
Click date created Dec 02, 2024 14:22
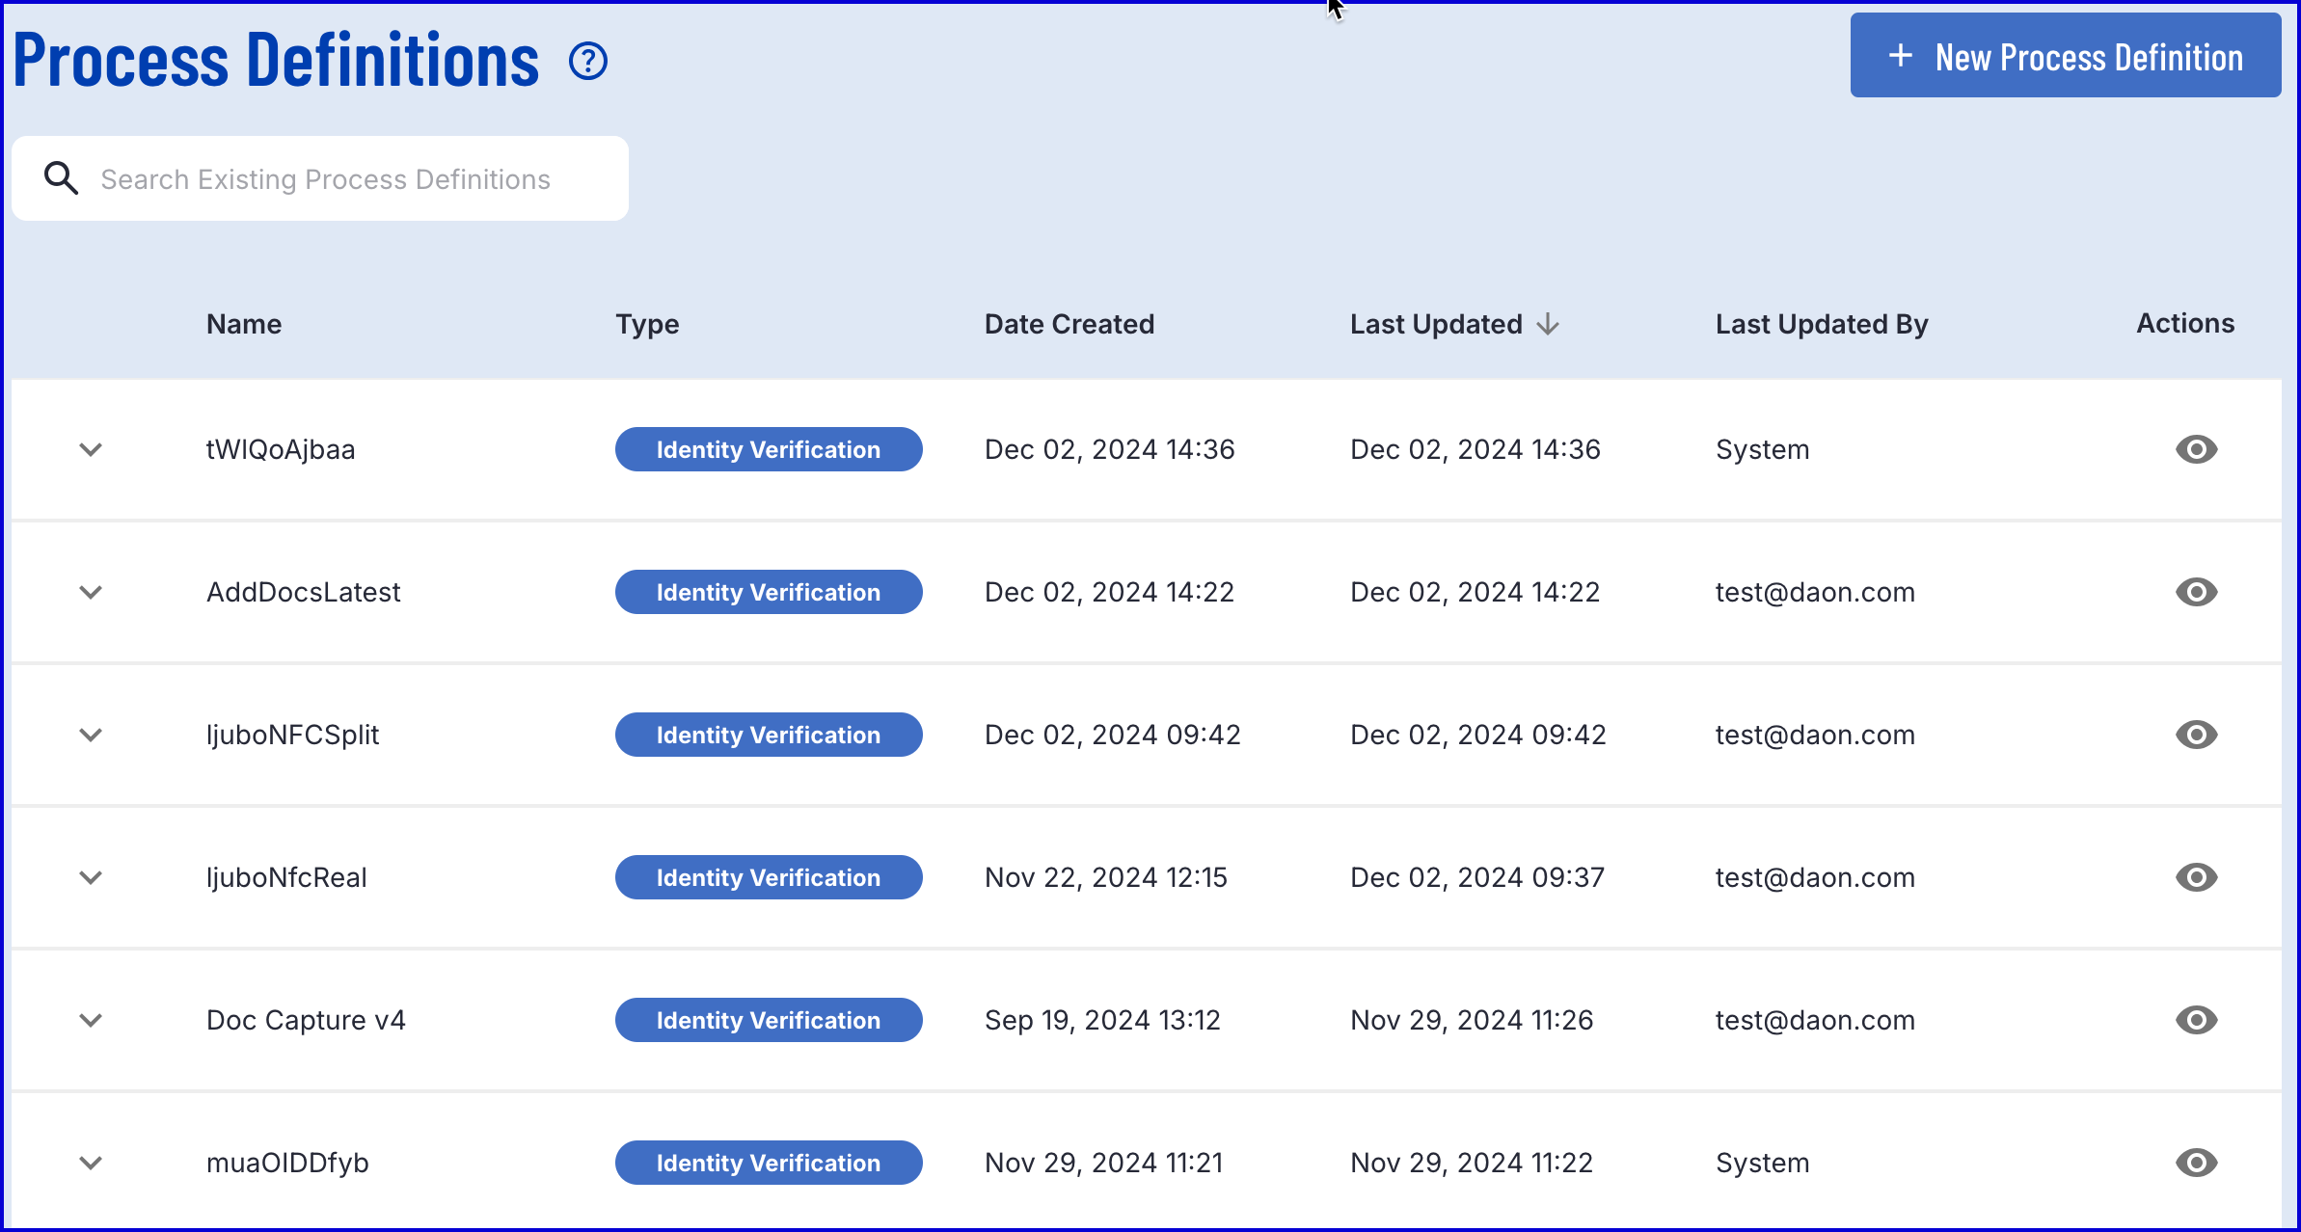click(x=1109, y=592)
